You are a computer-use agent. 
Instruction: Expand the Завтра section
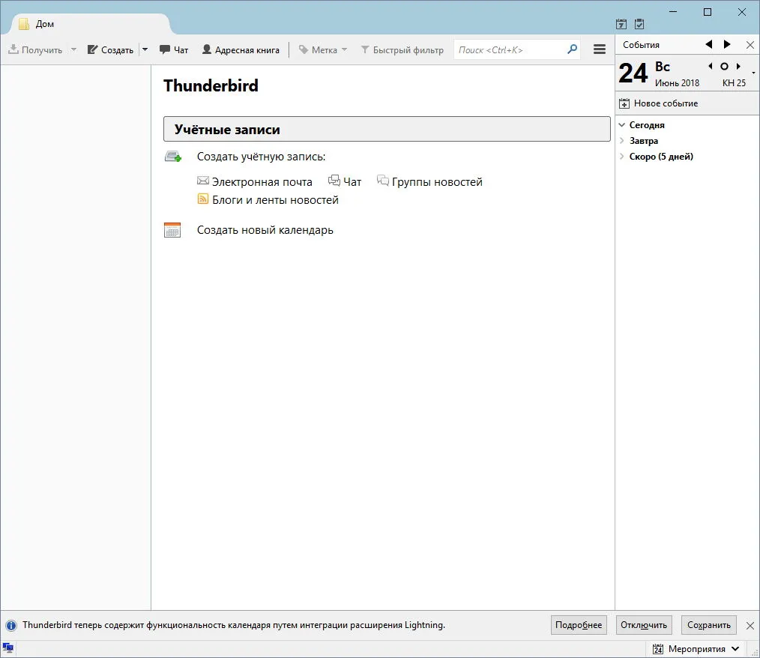pyautogui.click(x=622, y=141)
